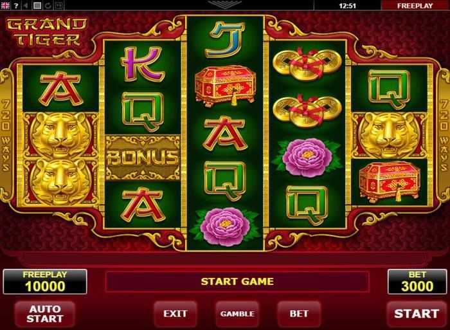Expand the top center chevron panel
450x330 pixels.
[x=225, y=4]
